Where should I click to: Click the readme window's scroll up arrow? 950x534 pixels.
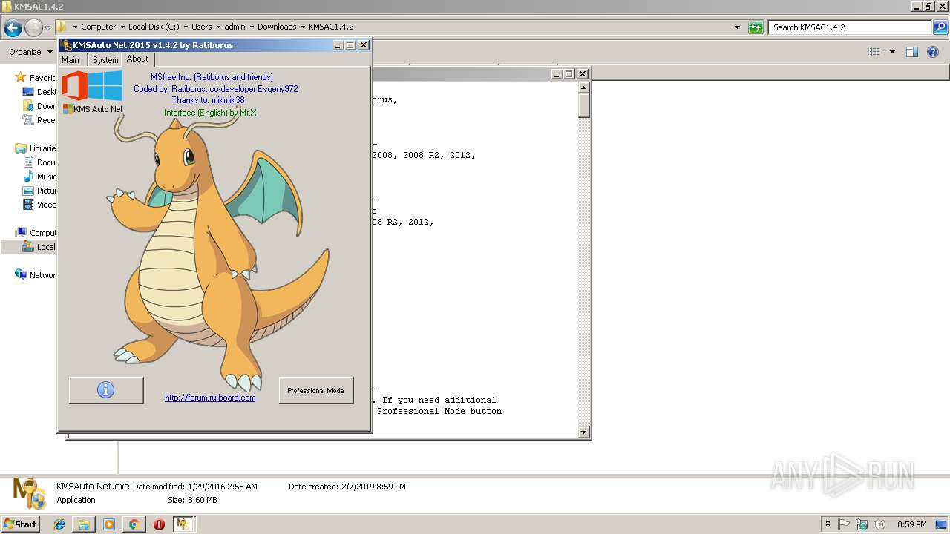click(x=583, y=88)
